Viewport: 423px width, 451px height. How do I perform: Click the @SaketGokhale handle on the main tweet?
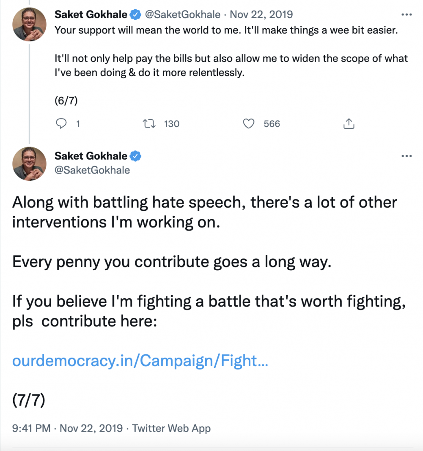point(92,170)
